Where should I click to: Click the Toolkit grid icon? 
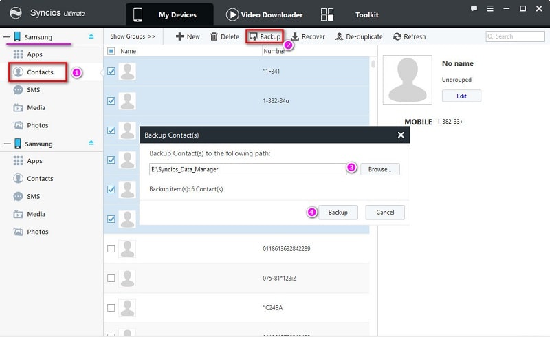pyautogui.click(x=327, y=14)
